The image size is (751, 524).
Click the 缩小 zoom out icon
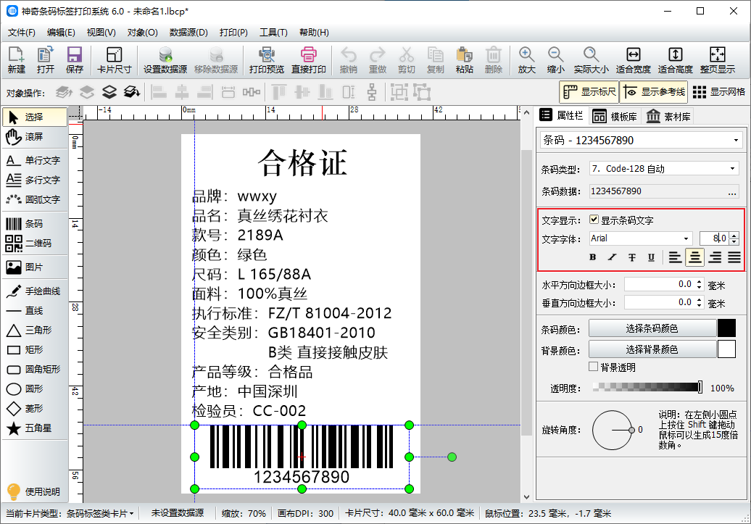click(x=555, y=60)
